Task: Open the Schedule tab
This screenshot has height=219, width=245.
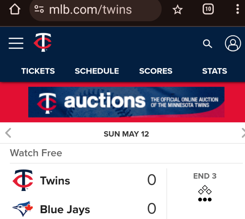Action: (x=97, y=71)
